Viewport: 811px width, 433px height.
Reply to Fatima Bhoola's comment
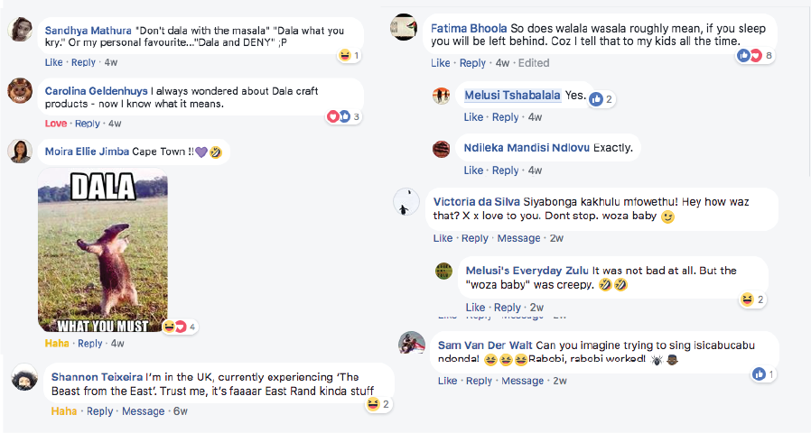click(472, 63)
